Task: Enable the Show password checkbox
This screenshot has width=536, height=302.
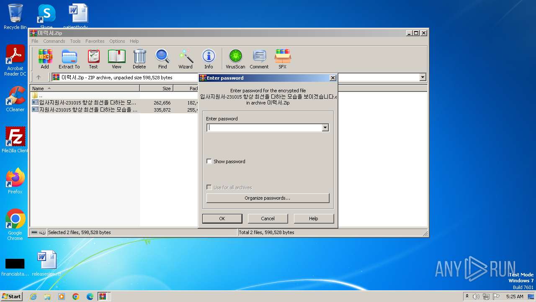Action: coord(209,161)
